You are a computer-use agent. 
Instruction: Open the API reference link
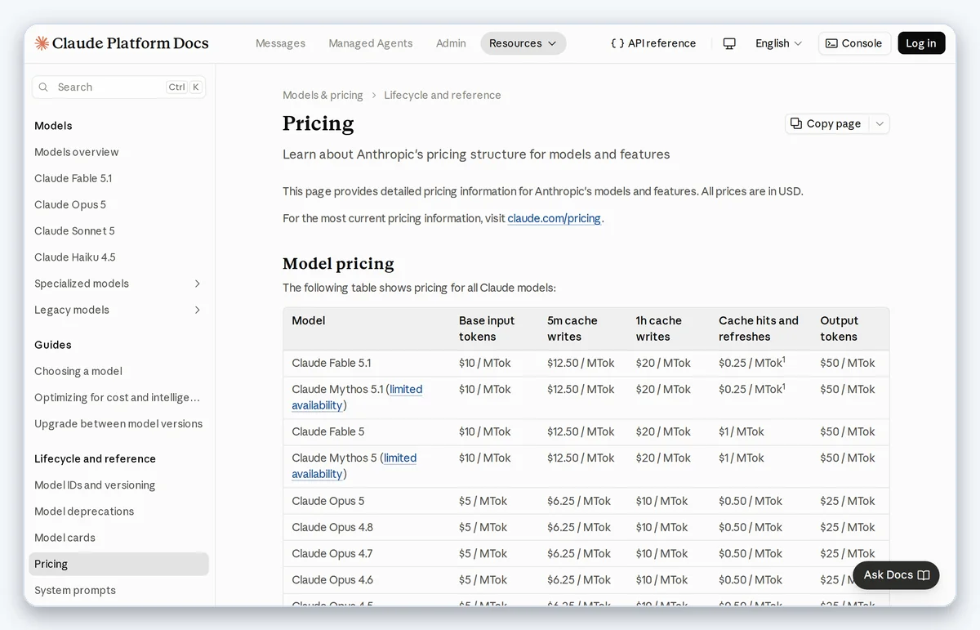(653, 43)
